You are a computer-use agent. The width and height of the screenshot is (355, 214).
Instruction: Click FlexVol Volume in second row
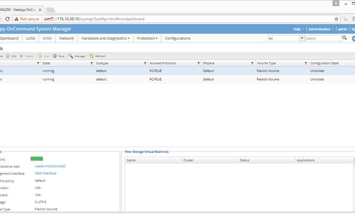(x=268, y=80)
